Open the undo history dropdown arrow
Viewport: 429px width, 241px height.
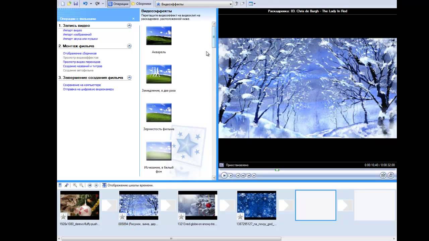pos(91,4)
